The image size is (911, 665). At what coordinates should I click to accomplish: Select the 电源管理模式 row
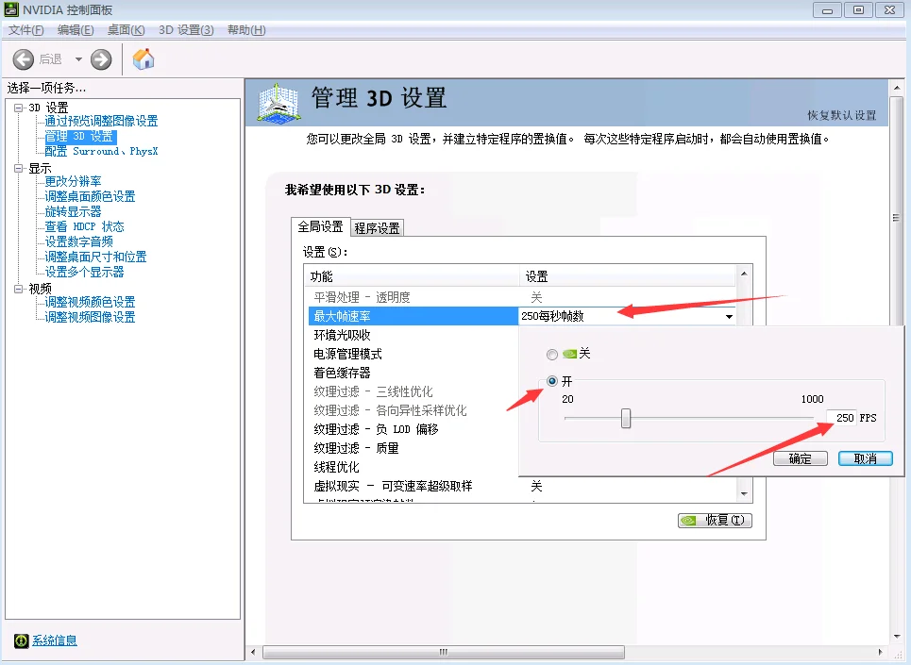(413, 354)
